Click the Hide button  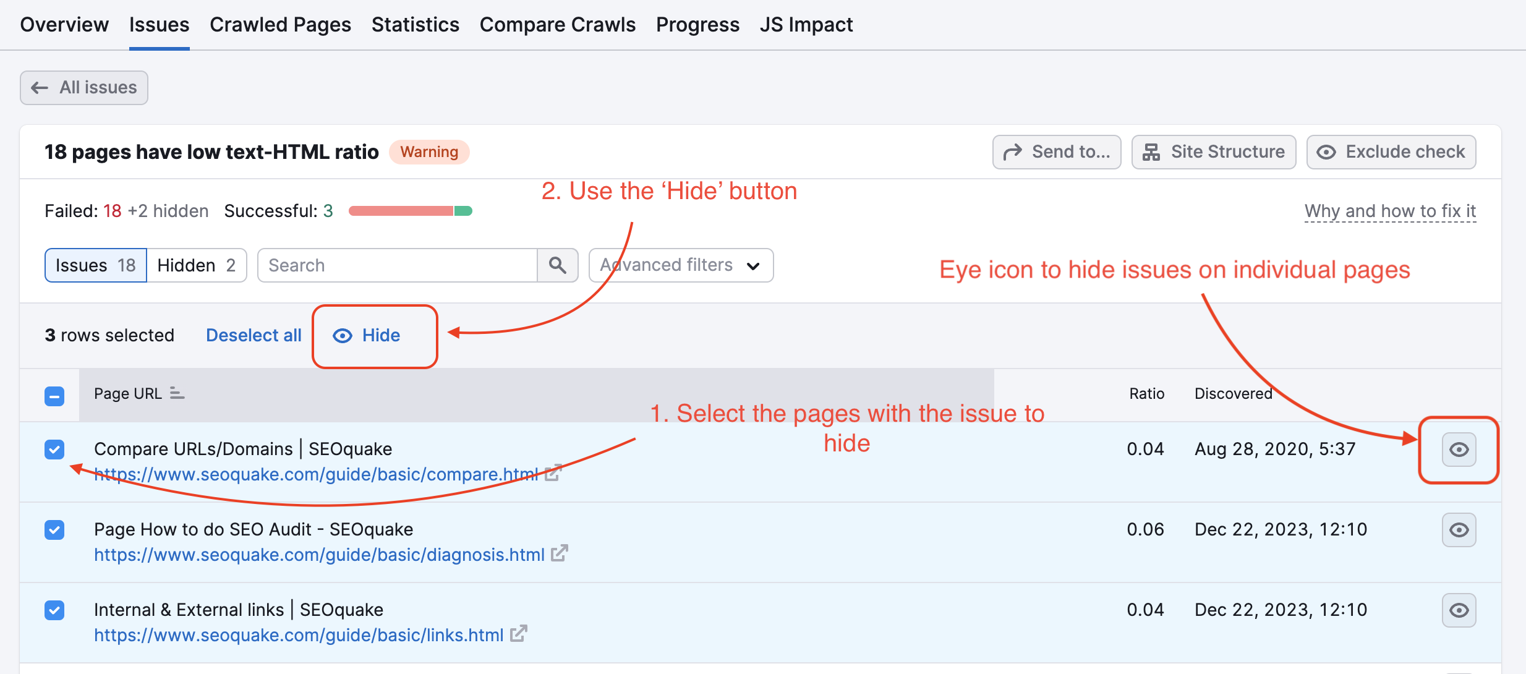374,335
